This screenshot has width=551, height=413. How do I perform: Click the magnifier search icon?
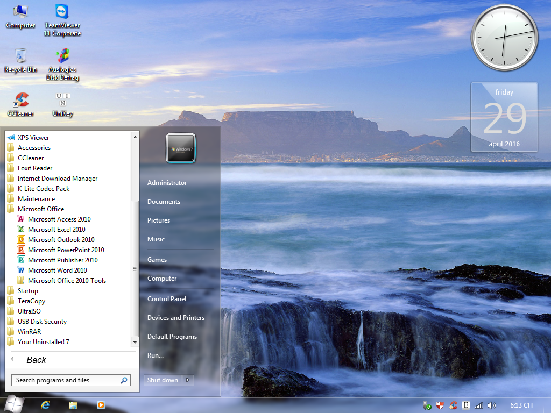pos(124,380)
